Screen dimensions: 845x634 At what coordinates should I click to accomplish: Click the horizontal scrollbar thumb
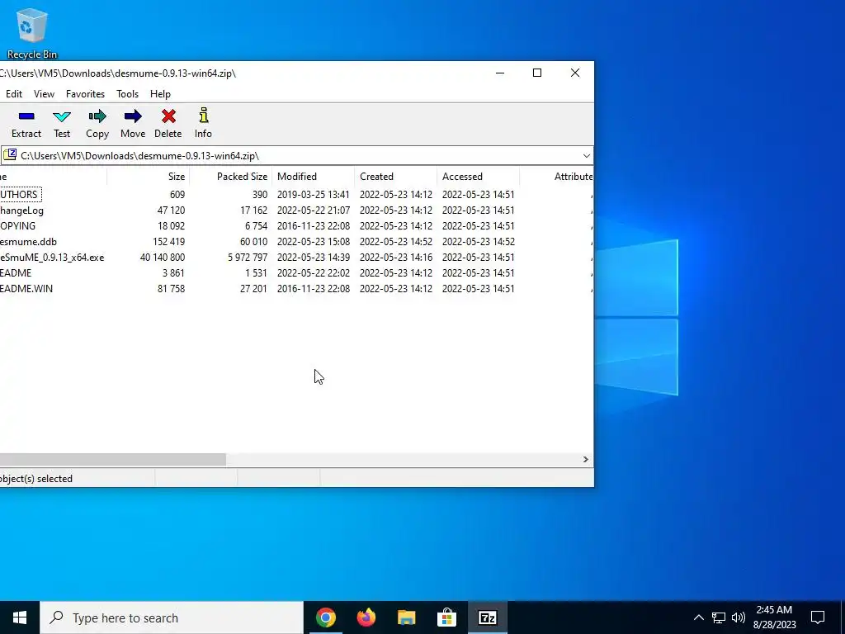tap(112, 459)
